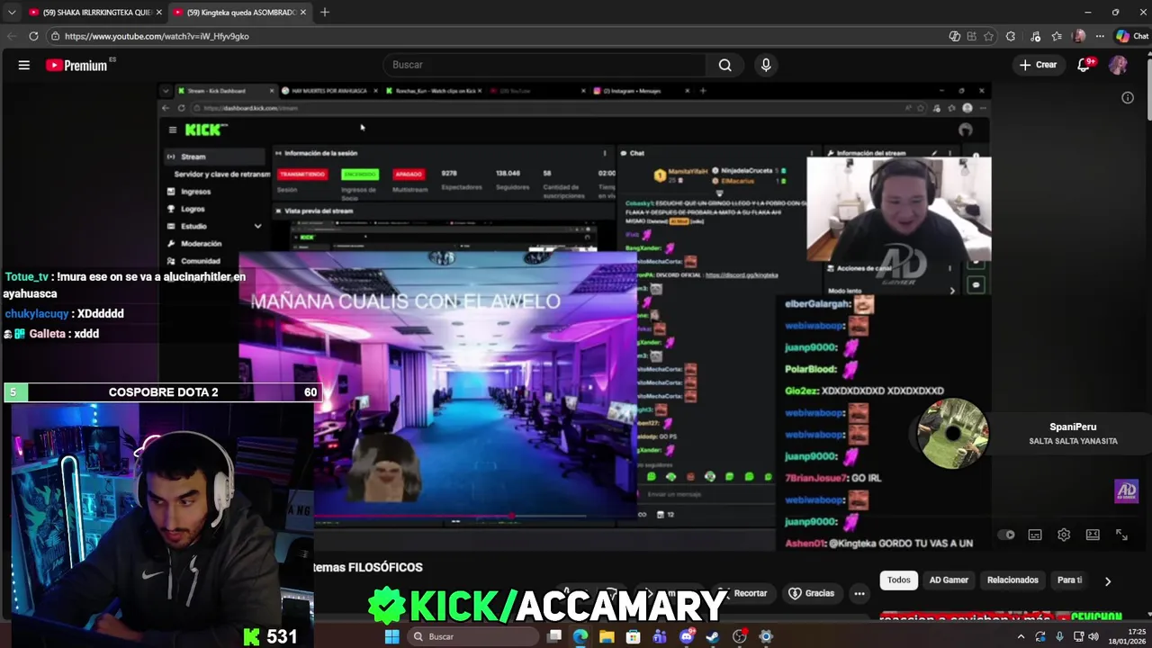Open File Explorer from the taskbar
Screen dimensions: 1152x648
tap(607, 636)
